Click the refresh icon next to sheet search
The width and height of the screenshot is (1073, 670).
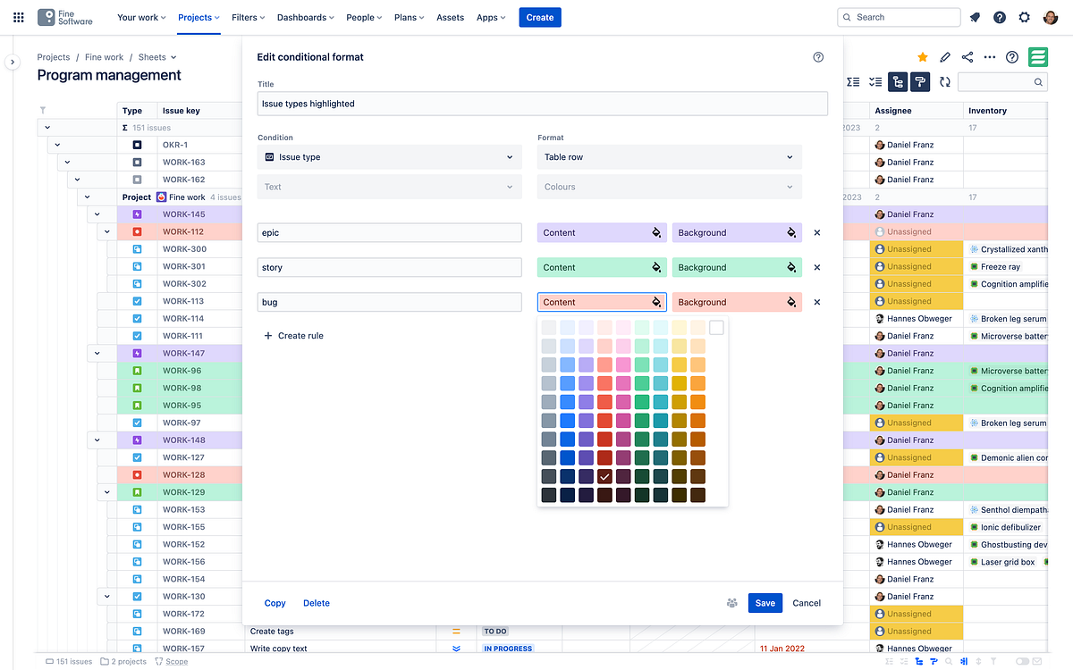[944, 81]
